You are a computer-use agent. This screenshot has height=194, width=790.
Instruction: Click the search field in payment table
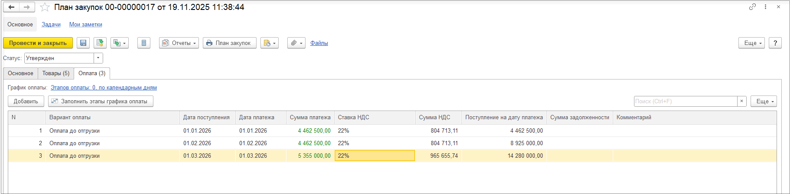click(685, 102)
